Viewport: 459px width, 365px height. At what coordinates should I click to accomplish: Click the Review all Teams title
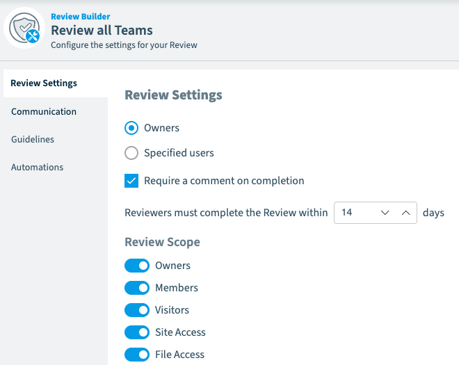(102, 31)
